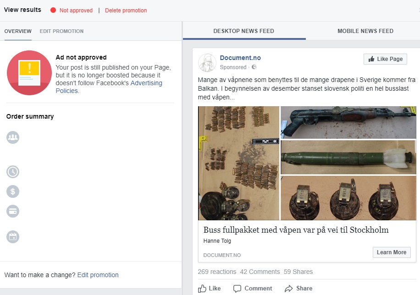
Task: Switch to the Edit Promotion tab
Action: click(x=61, y=31)
